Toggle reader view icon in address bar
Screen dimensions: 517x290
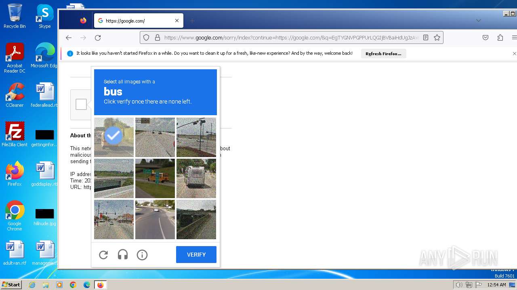pyautogui.click(x=426, y=37)
